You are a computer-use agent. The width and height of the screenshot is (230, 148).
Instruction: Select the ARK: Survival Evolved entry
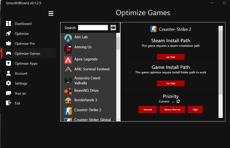click(x=88, y=69)
